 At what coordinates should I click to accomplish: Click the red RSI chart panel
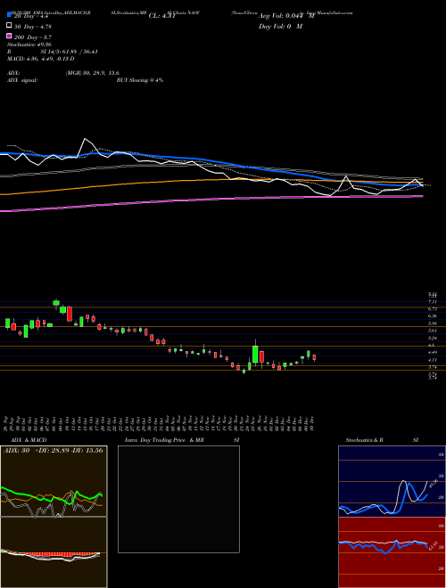392,552
